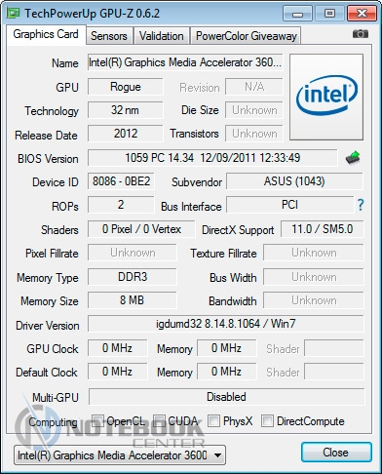Viewport: 382px width, 474px height.
Task: Select the Graphics Card tab
Action: point(46,34)
